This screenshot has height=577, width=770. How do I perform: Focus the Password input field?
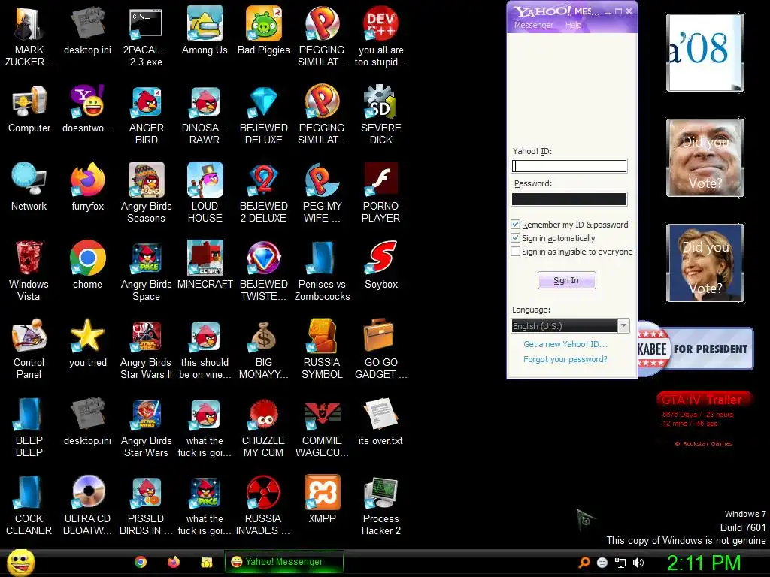pos(569,198)
